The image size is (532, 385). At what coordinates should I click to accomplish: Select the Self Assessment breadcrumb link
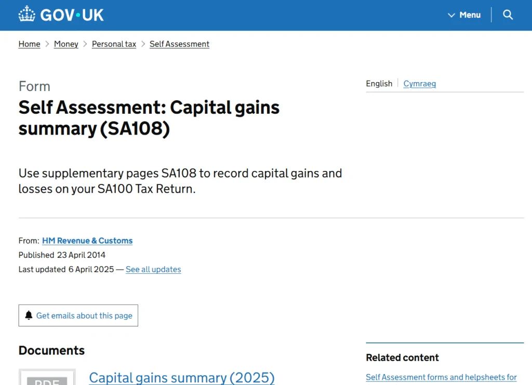pyautogui.click(x=179, y=44)
